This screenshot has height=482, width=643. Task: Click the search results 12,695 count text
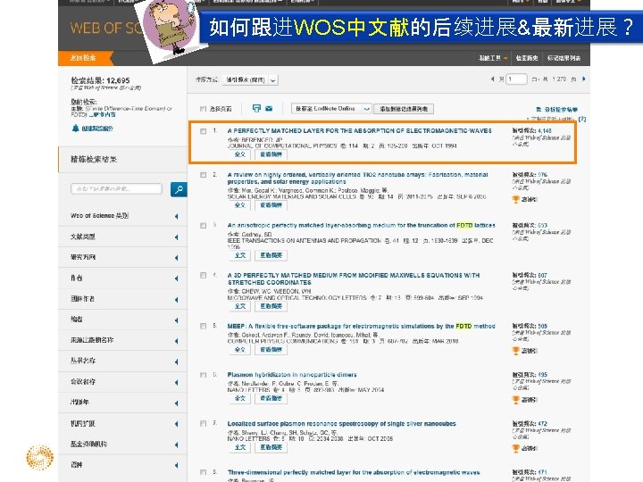coord(100,80)
